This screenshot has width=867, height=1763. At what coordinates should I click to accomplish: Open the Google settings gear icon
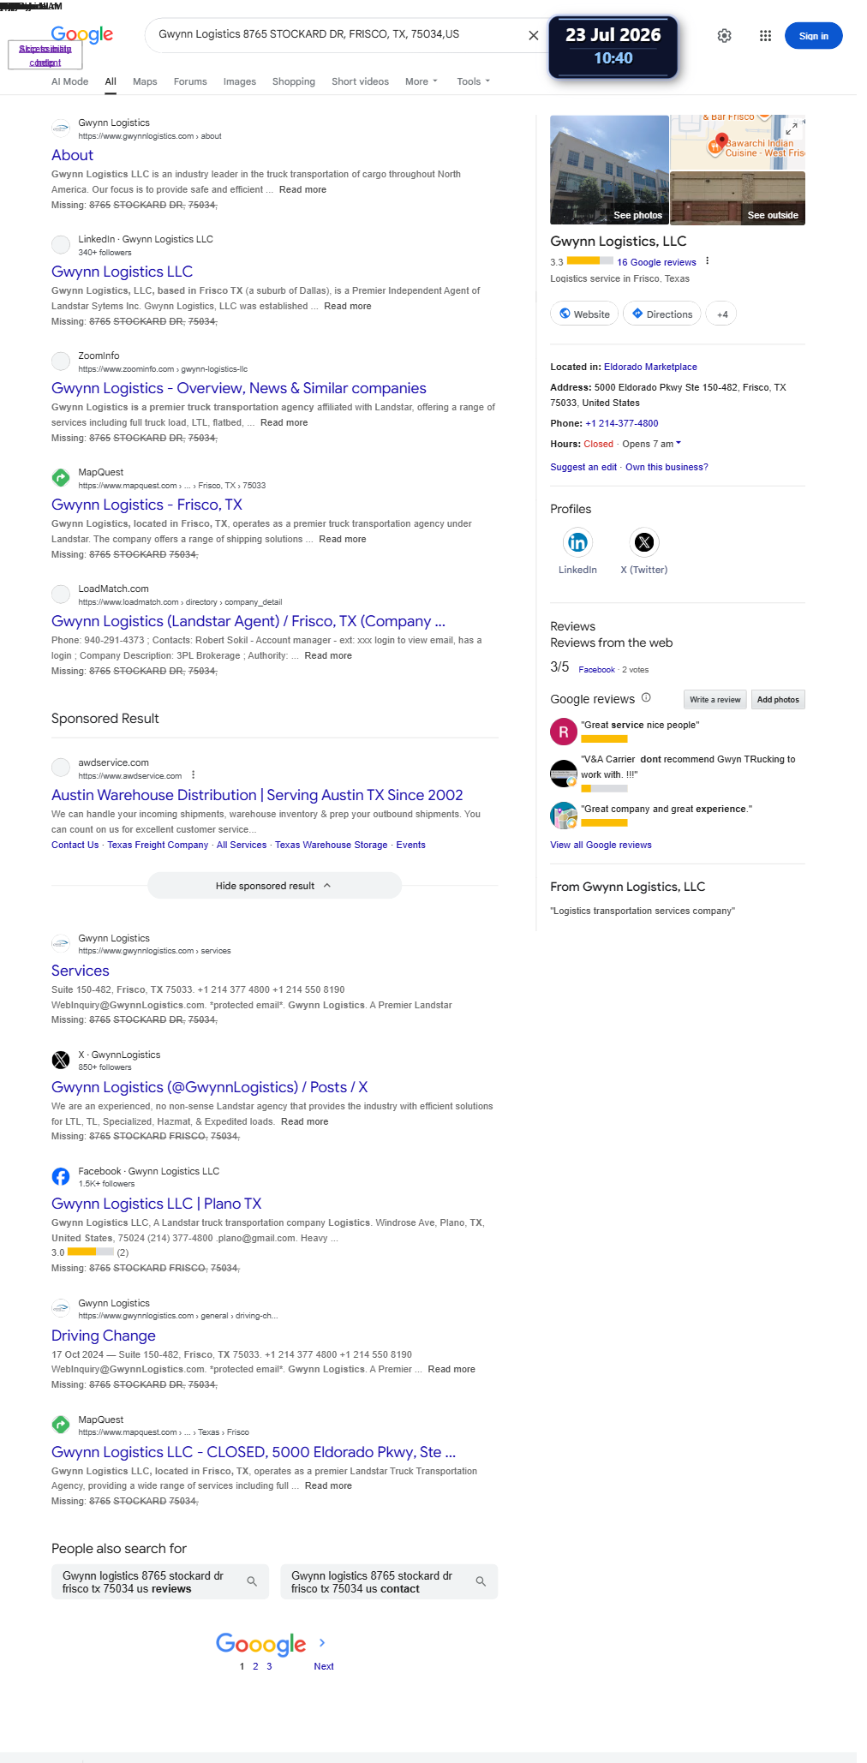coord(724,35)
